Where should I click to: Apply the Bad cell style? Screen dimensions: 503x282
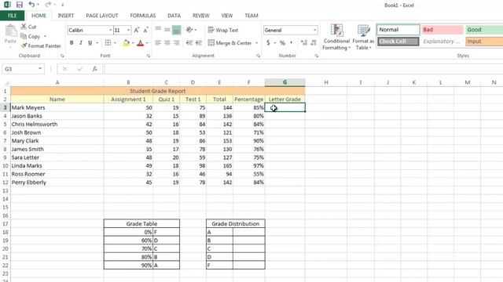coord(442,30)
